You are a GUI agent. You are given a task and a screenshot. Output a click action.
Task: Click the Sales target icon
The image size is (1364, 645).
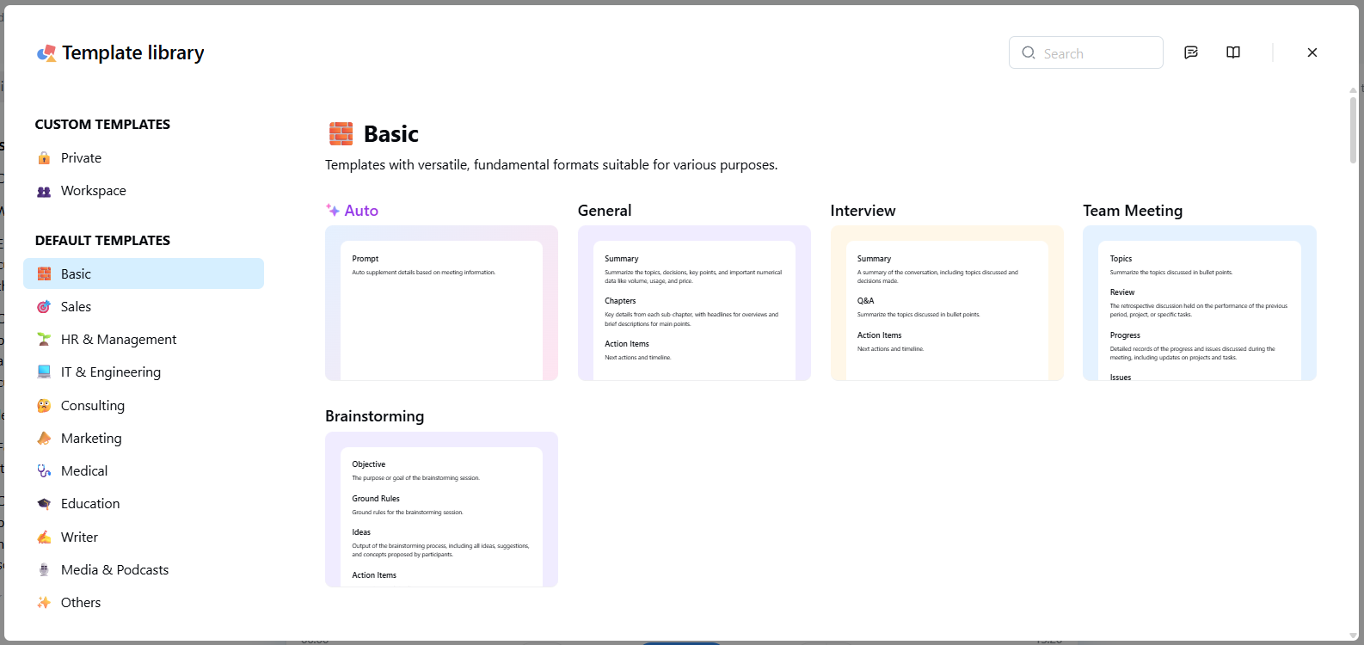(44, 307)
